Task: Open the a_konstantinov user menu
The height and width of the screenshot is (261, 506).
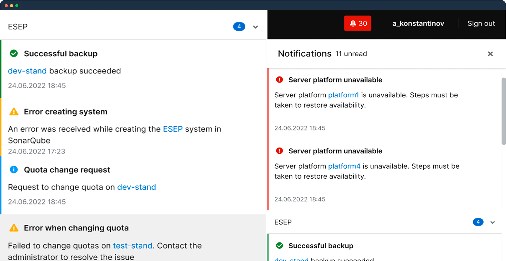Action: point(418,23)
